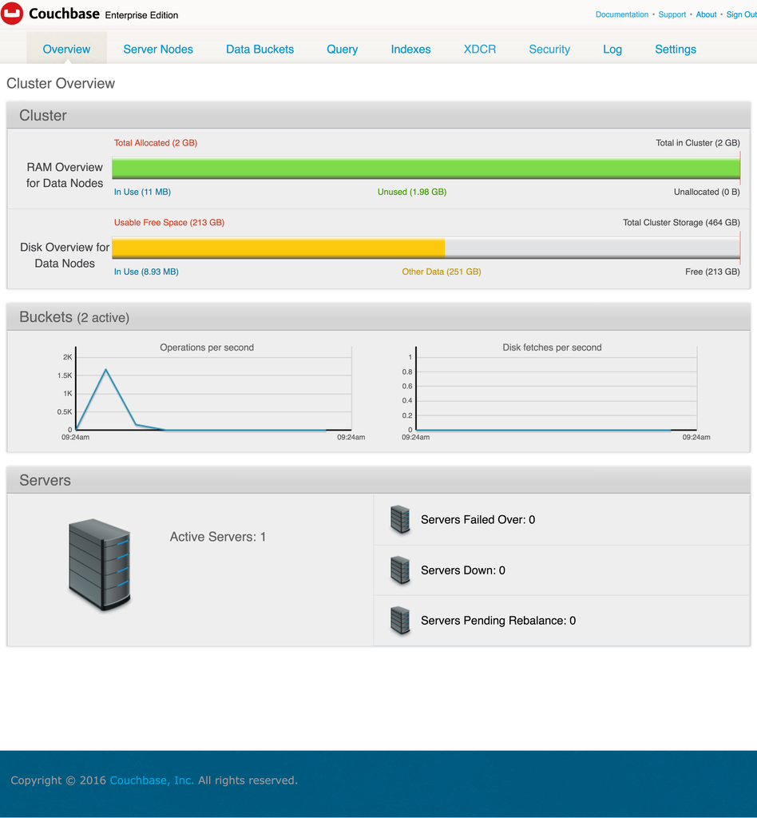Open the Log tab
Viewport: 757px width, 818px height.
[612, 49]
